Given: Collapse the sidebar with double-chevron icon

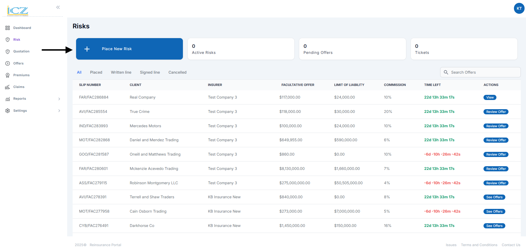Looking at the screenshot, I should pyautogui.click(x=58, y=7).
